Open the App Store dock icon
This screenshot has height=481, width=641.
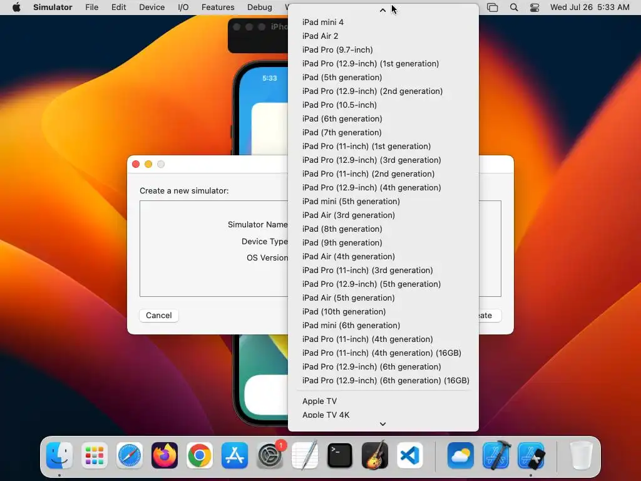[x=235, y=455]
